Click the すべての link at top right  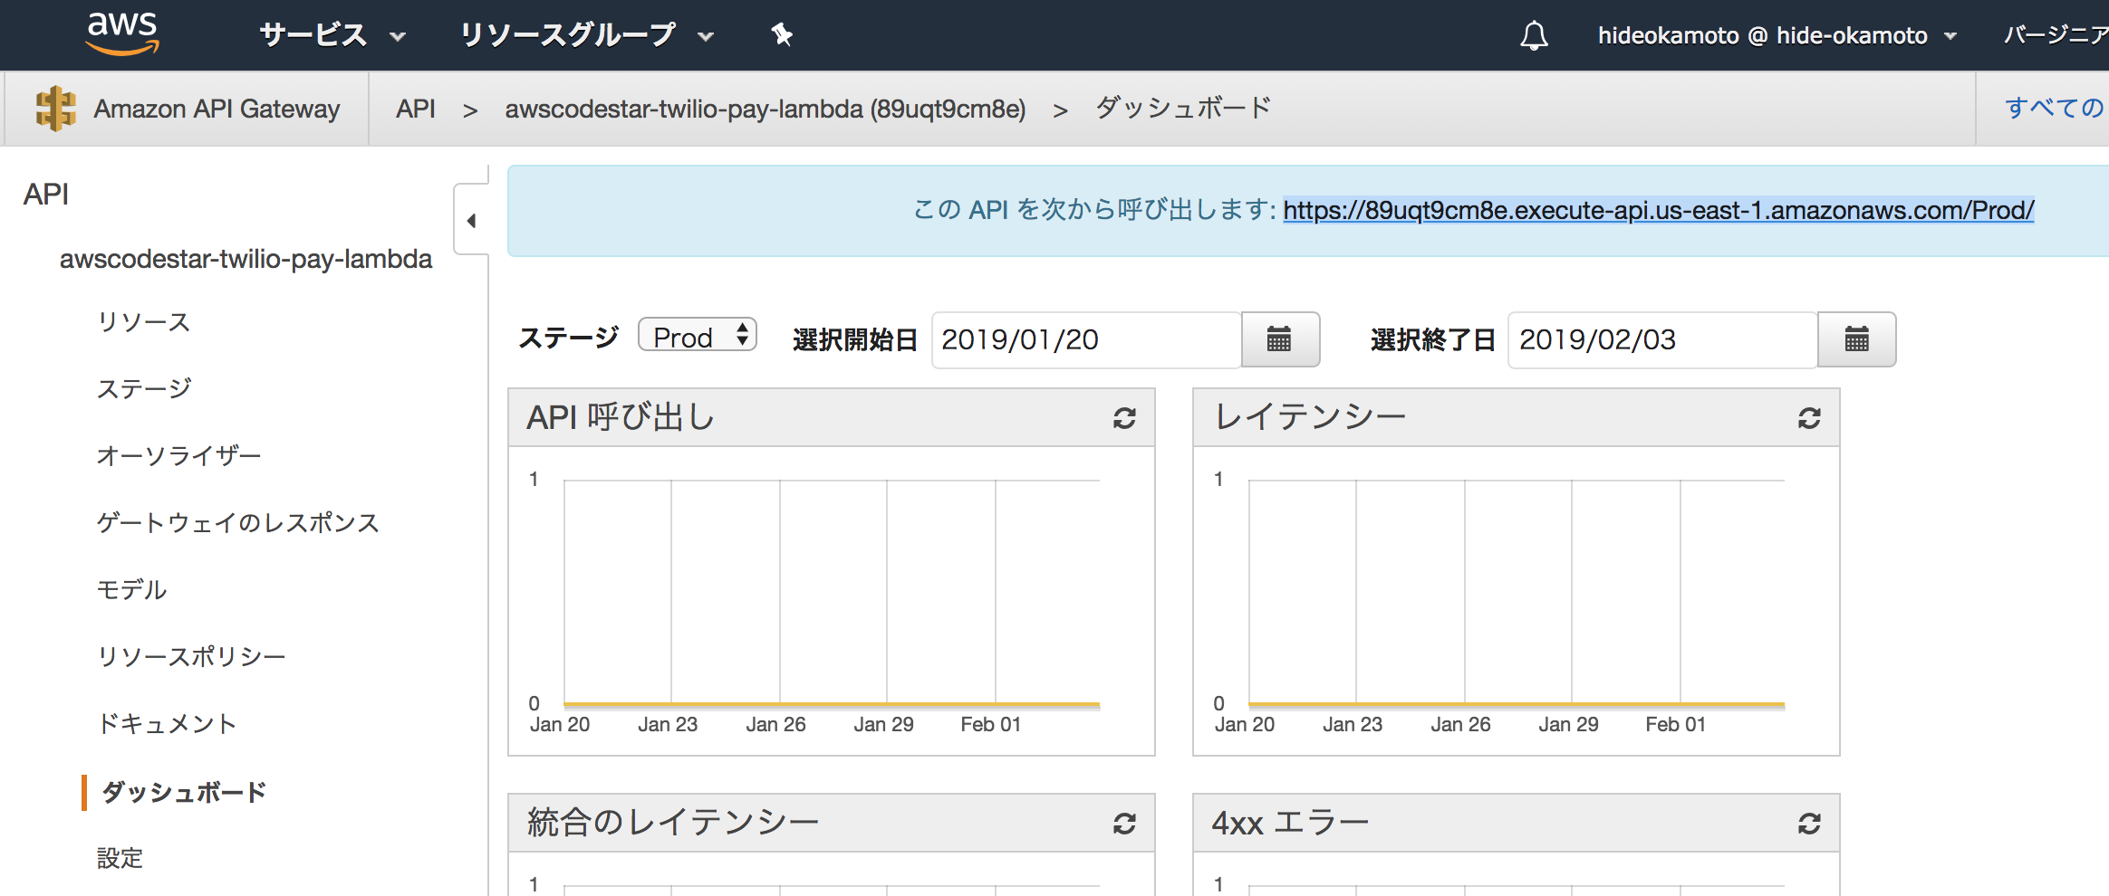[x=2055, y=108]
